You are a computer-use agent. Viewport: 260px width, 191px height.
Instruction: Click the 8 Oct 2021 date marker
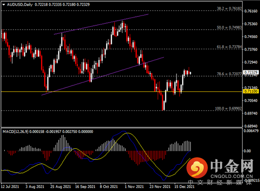click(x=109, y=187)
